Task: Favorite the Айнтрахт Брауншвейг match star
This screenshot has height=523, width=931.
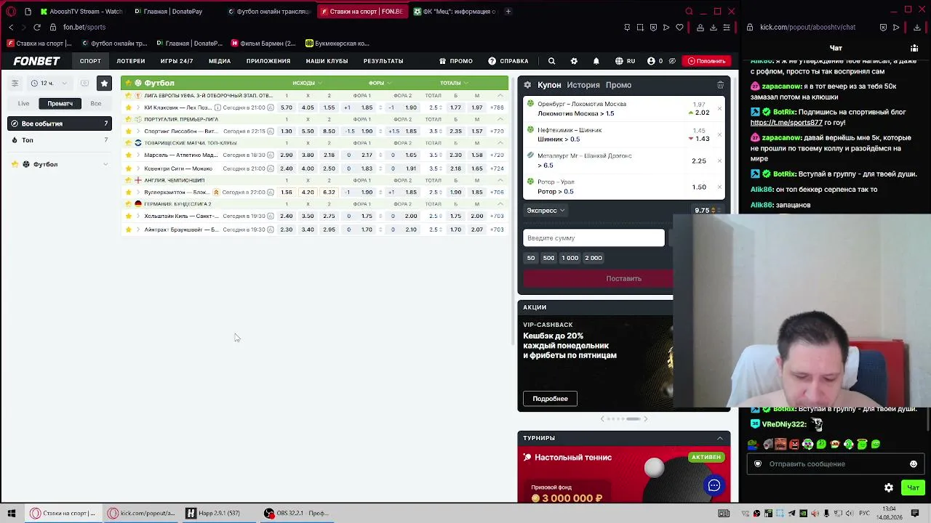Action: 129,230
